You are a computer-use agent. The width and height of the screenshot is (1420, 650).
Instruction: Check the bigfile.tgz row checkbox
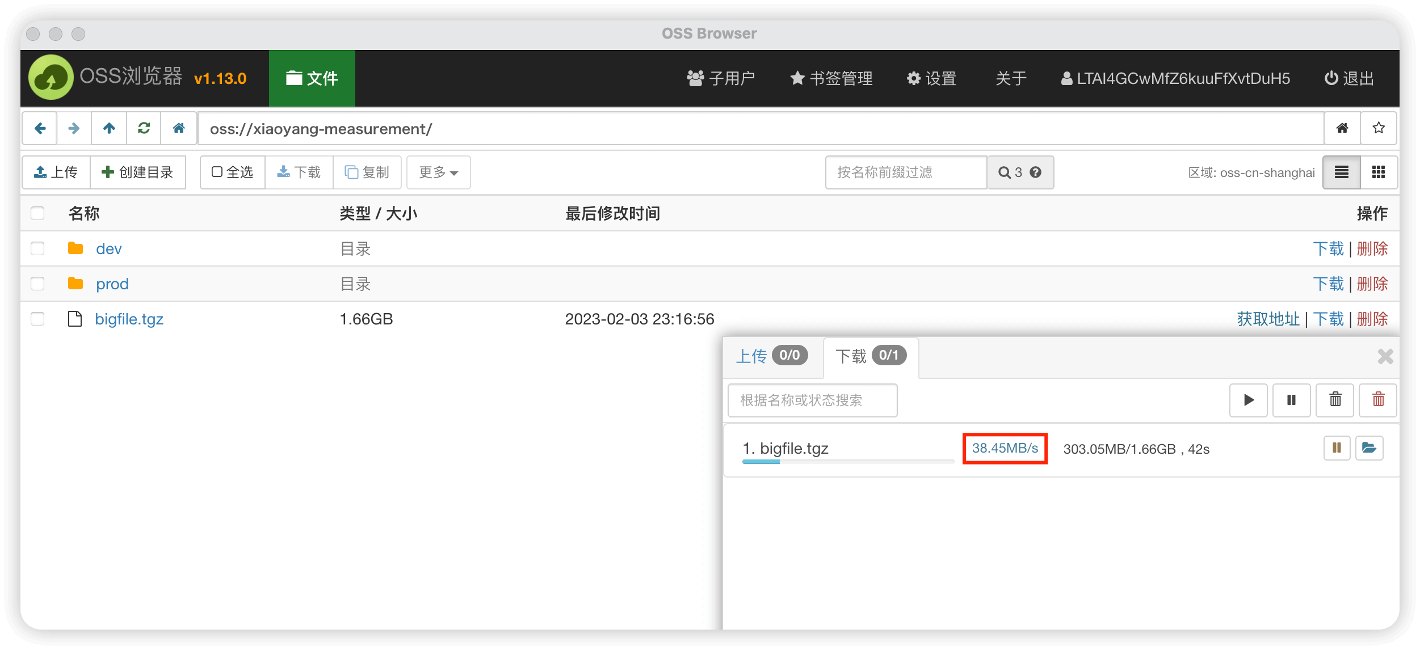coord(37,319)
